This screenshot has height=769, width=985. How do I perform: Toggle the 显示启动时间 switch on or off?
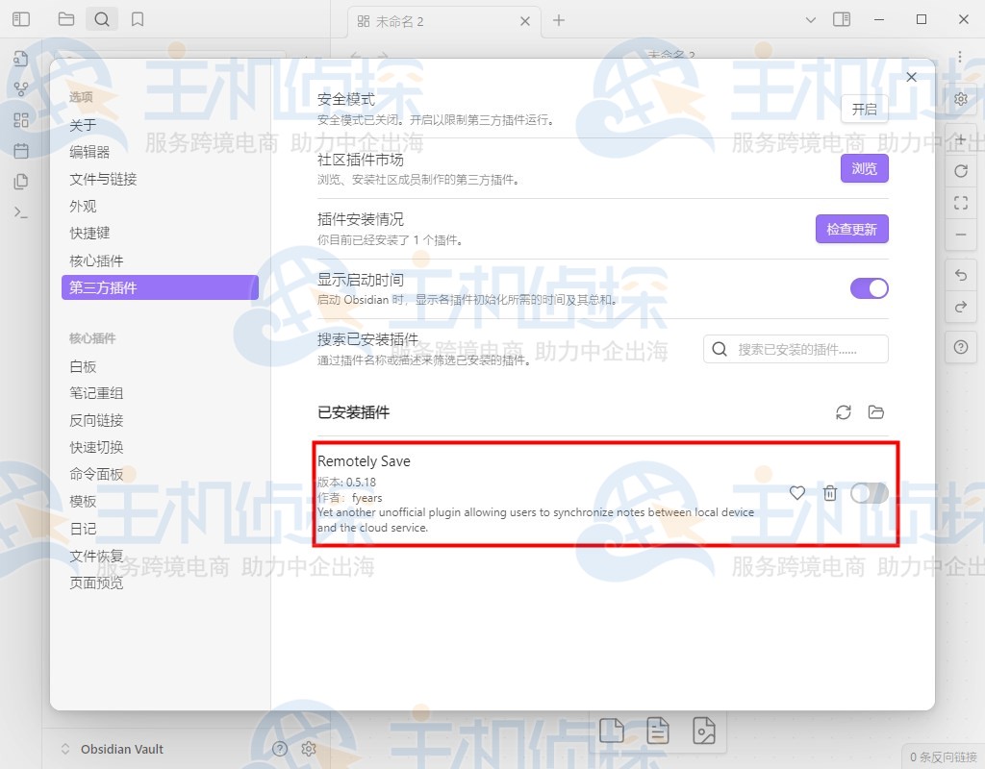(x=870, y=288)
